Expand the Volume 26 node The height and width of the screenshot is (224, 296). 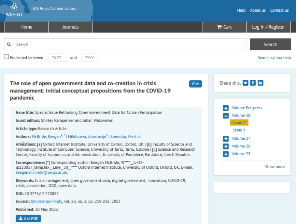(x=226, y=146)
